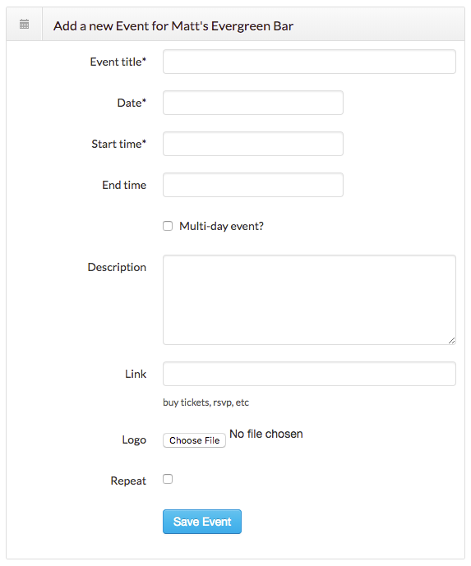Click the End time input box
471x566 pixels.
tap(253, 185)
